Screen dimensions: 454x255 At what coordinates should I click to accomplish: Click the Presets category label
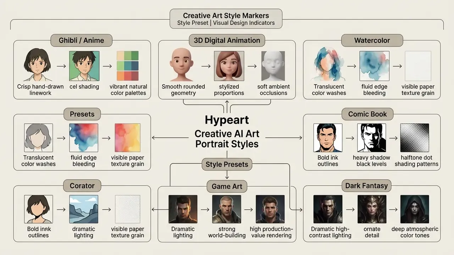[x=82, y=114]
